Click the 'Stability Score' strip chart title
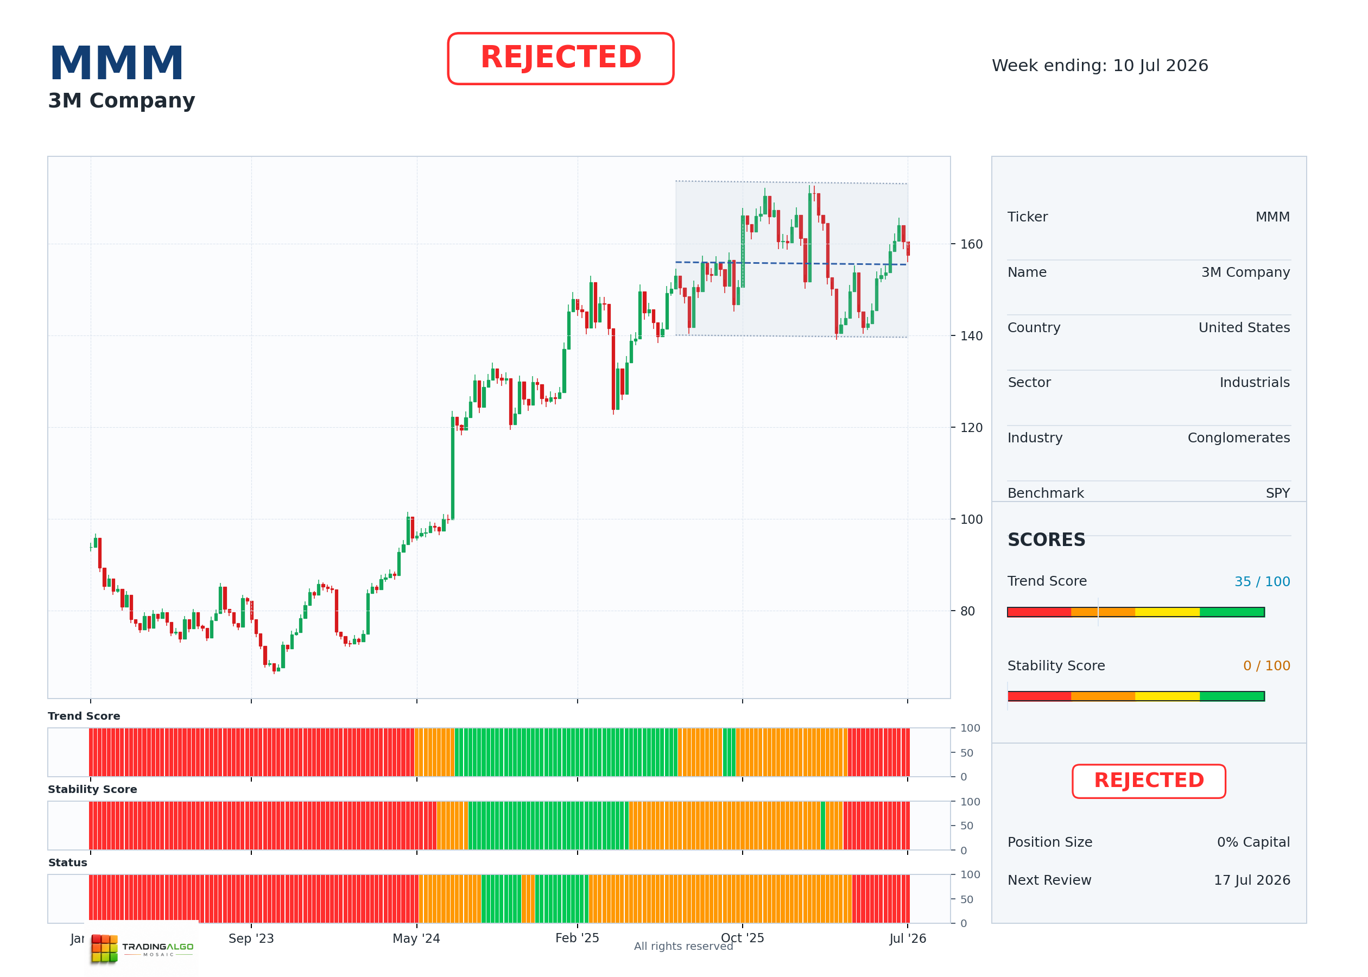This screenshot has width=1368, height=977. [x=92, y=789]
